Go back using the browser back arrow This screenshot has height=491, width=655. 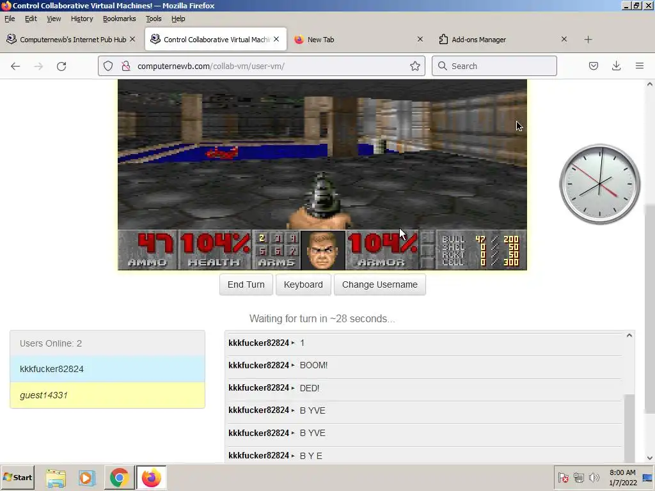click(x=15, y=66)
